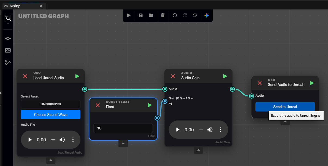Viewport: 328px width, 166px height.
Task: Run the Send Audio to Unreal node
Action: click(x=312, y=83)
